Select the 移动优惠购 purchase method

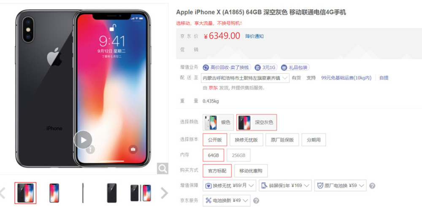pyautogui.click(x=251, y=171)
